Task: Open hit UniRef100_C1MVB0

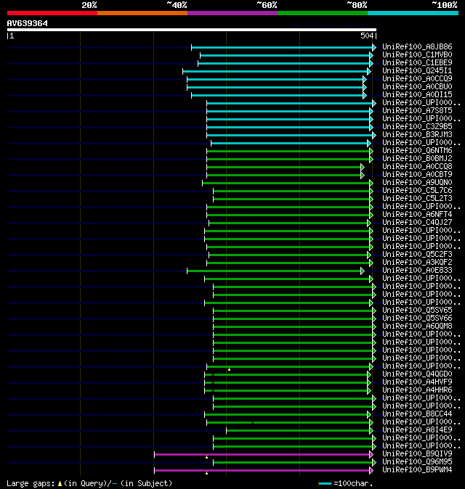Action: pyautogui.click(x=417, y=55)
